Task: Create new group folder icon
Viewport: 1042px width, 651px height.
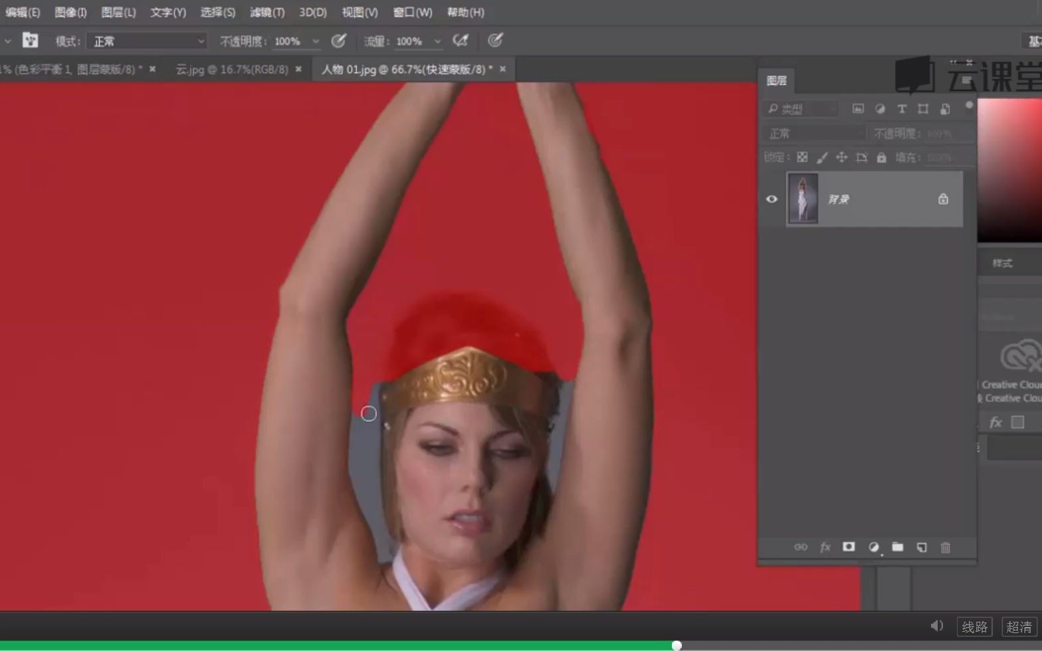Action: click(898, 547)
